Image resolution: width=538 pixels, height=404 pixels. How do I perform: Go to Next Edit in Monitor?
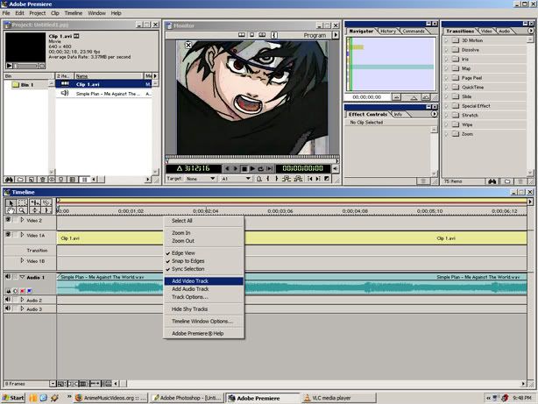tap(318, 179)
